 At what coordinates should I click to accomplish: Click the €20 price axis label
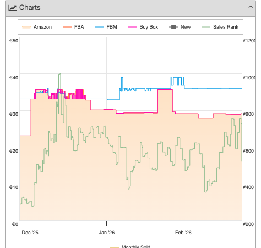coord(14,151)
